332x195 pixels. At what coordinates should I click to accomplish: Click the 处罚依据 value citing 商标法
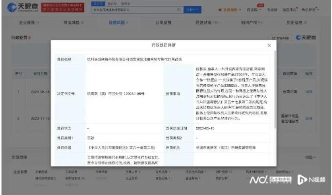121,148
